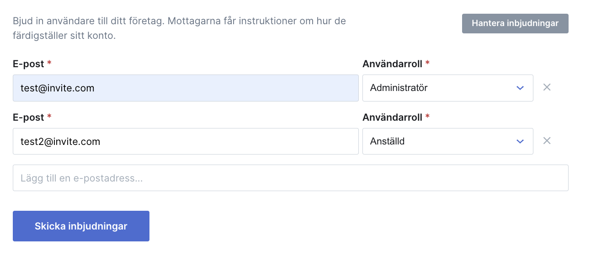Open the Anställd role dropdown
The width and height of the screenshot is (596, 267).
pos(447,141)
